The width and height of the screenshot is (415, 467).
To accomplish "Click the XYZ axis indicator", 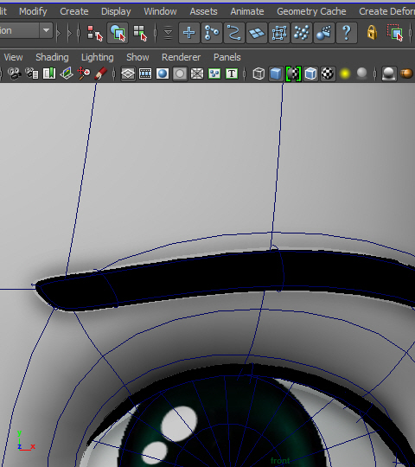I will pos(26,441).
